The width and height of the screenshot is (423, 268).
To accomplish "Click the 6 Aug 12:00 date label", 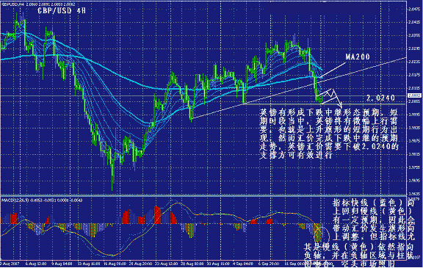I will coord(37,264).
